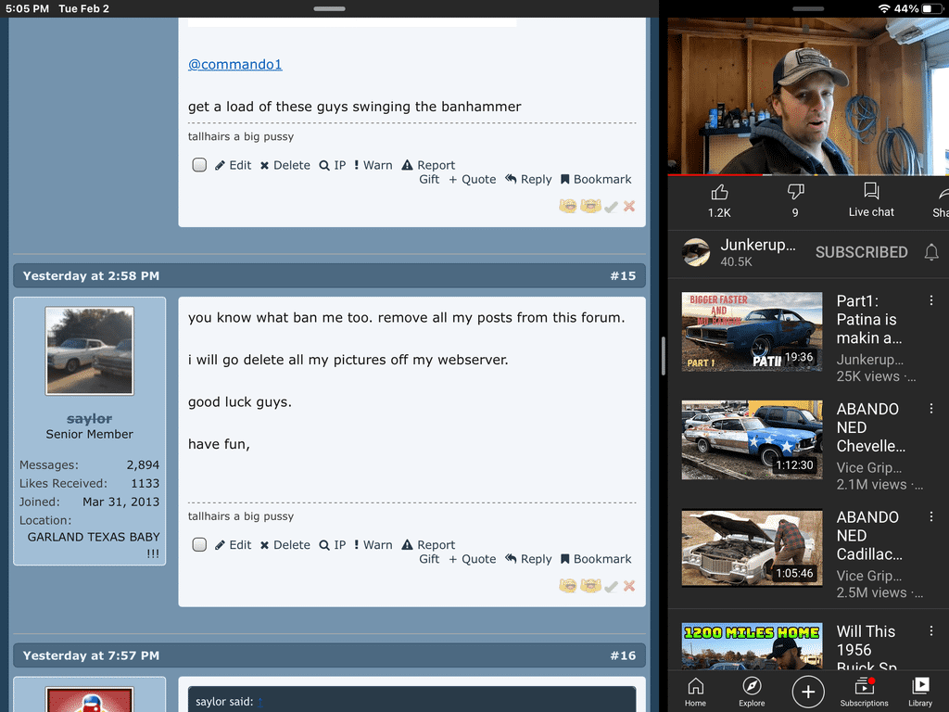Select checkbox on post #15
The height and width of the screenshot is (712, 949).
pos(199,545)
